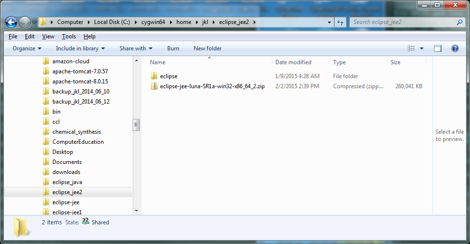The width and height of the screenshot is (470, 244).
Task: Sort files by Date modified column header
Action: pos(293,62)
